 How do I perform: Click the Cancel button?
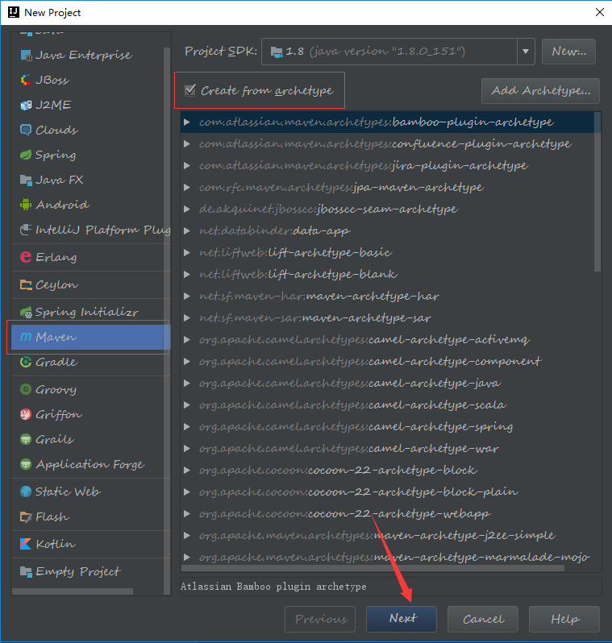click(483, 619)
